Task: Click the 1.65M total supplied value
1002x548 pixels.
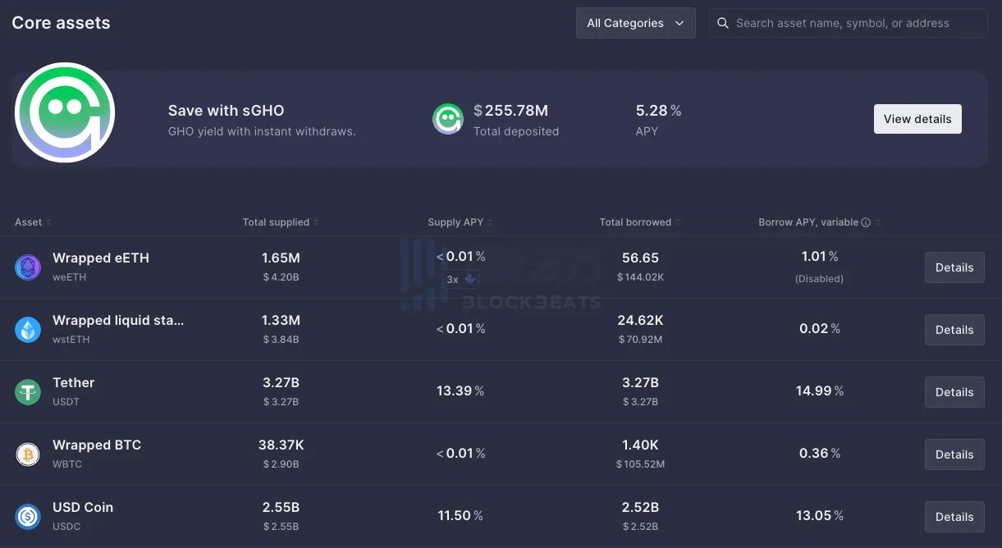Action: pos(281,258)
